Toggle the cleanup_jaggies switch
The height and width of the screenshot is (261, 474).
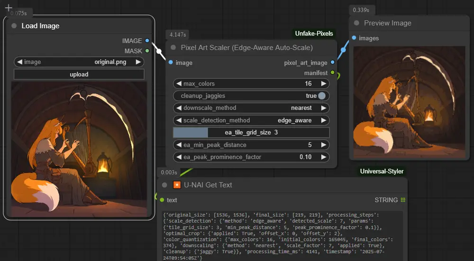(322, 96)
